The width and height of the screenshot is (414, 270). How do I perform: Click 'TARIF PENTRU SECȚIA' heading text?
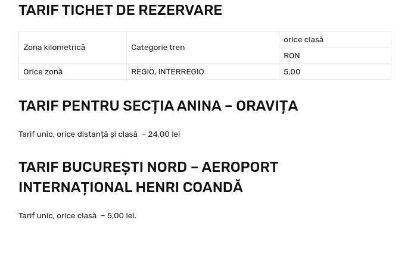click(x=95, y=106)
